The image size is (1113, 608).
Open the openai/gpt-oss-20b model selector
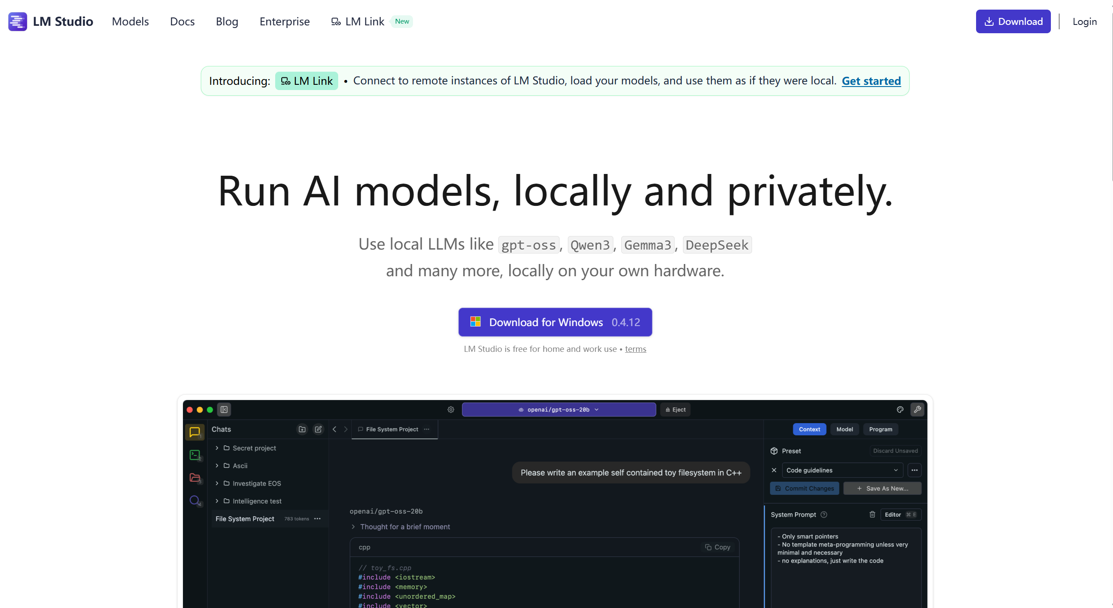pos(558,410)
